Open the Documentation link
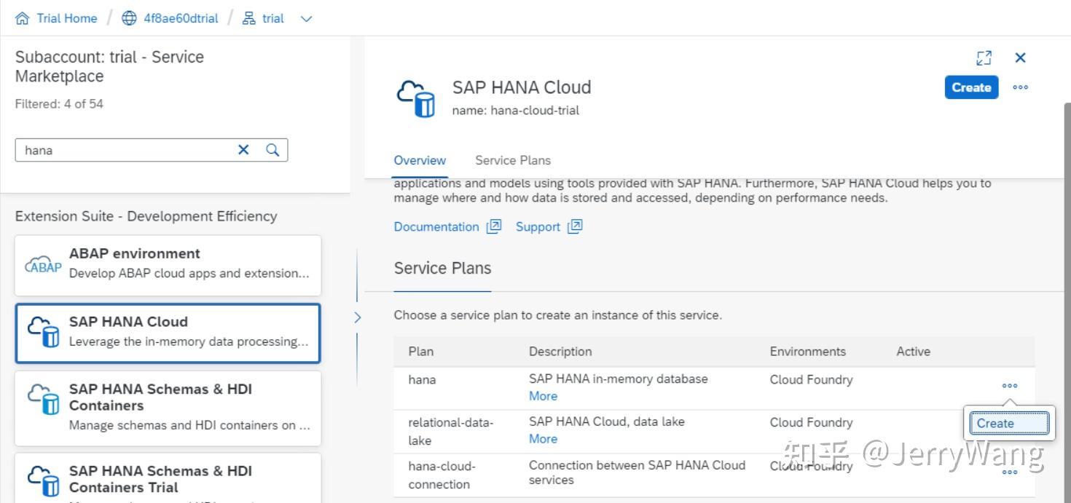Screen dimensions: 1071x503 tap(436, 226)
